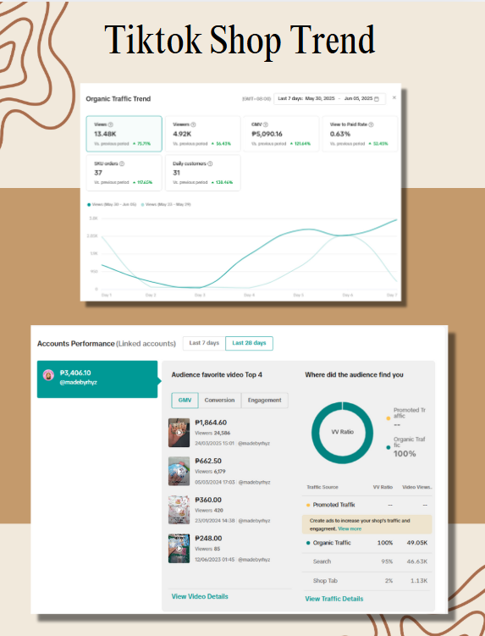Play the ₱248.00 video thumbnail
Viewport: 485px width, 636px height.
pos(179,549)
